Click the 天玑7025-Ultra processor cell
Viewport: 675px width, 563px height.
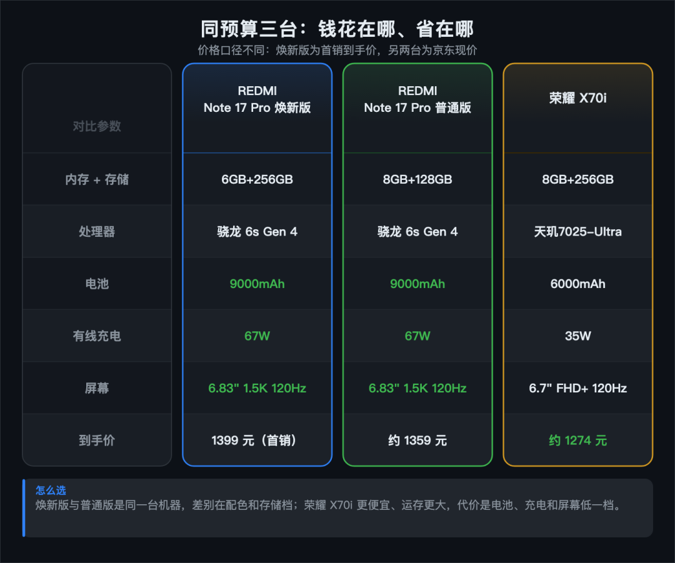pos(577,232)
